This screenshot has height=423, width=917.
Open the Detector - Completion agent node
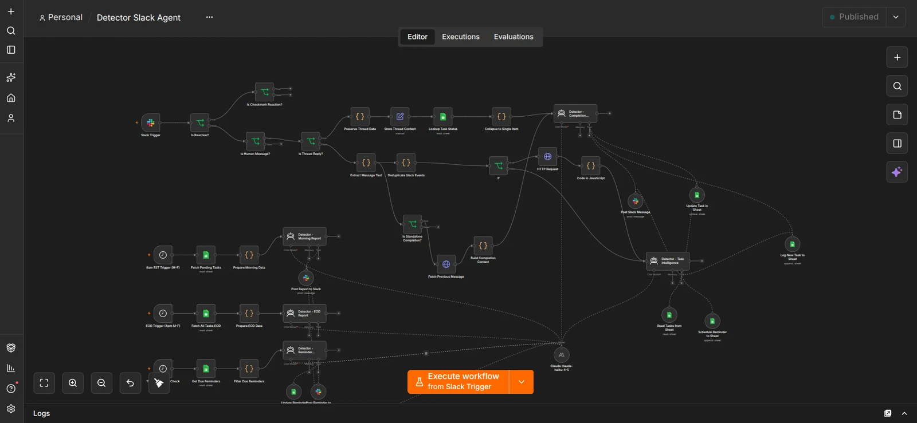click(x=575, y=113)
